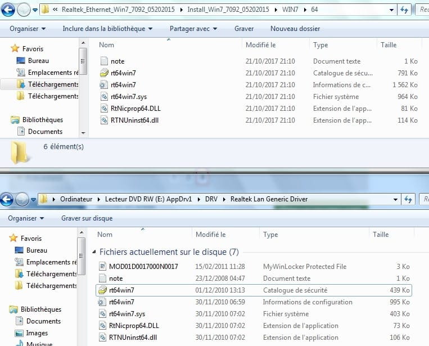Image resolution: width=429 pixels, height=346 pixels.
Task: Click Back arrow in bottom Explorer window
Action: [7, 199]
